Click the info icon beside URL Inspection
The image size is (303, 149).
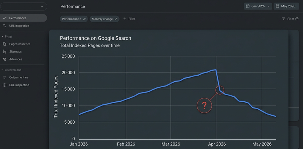pos(5,85)
